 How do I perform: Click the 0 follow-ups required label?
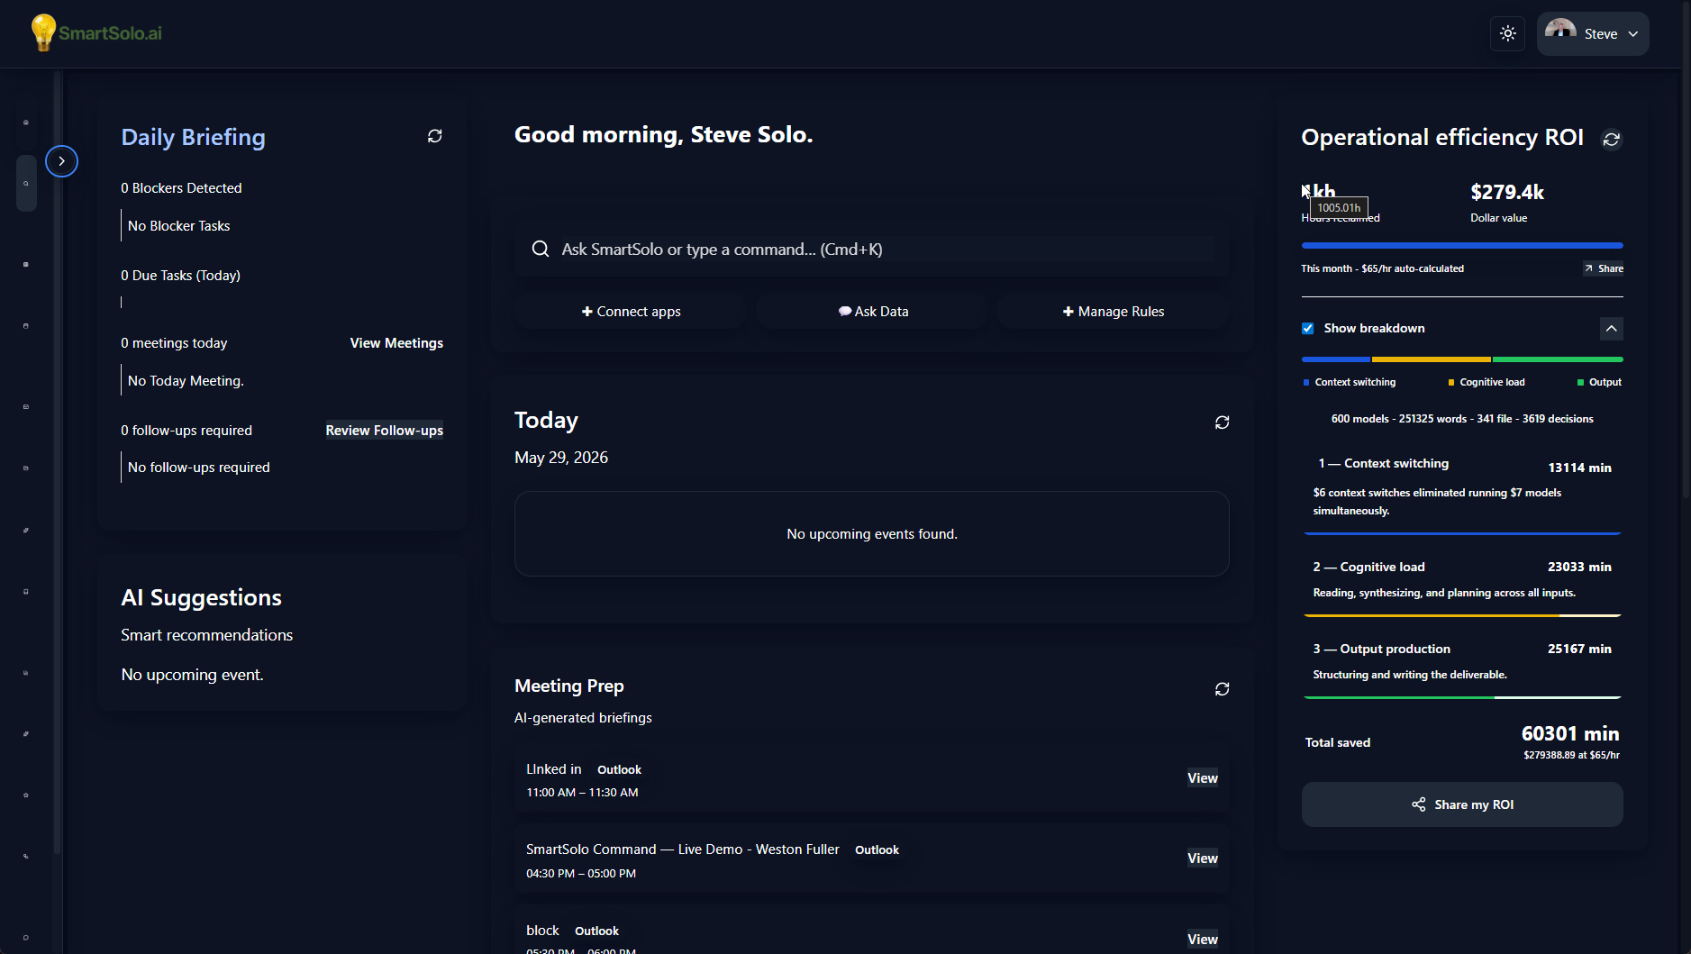coord(186,431)
